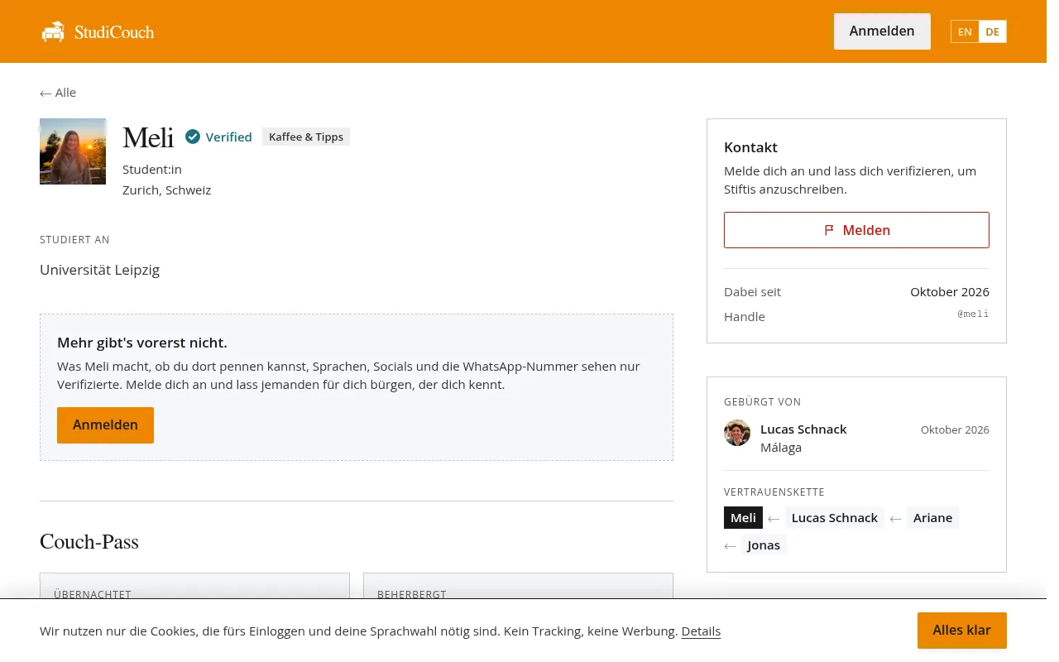
Task: Click the flag icon in Melden button
Action: (829, 230)
